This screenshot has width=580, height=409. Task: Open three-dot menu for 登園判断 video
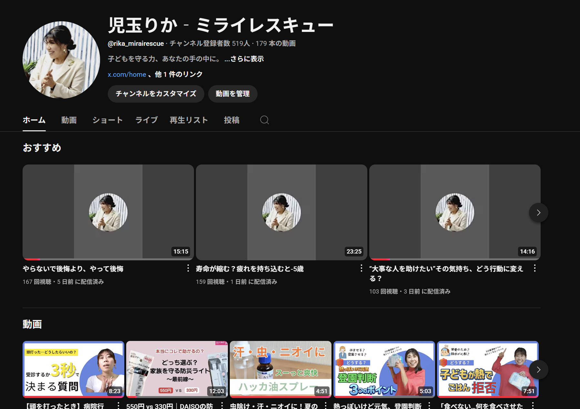(429, 405)
